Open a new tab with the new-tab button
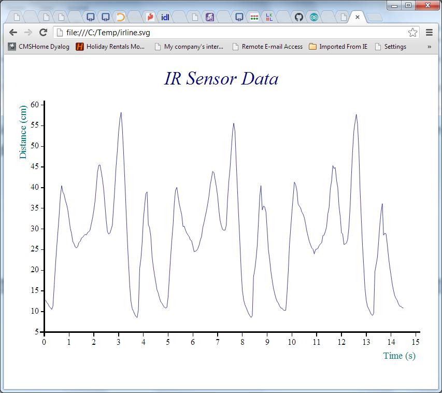The image size is (442, 393). pyautogui.click(x=375, y=18)
